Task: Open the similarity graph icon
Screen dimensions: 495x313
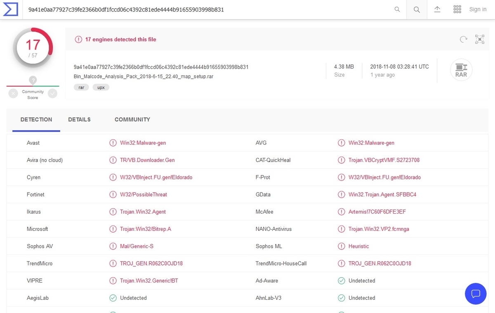Action: tap(480, 40)
